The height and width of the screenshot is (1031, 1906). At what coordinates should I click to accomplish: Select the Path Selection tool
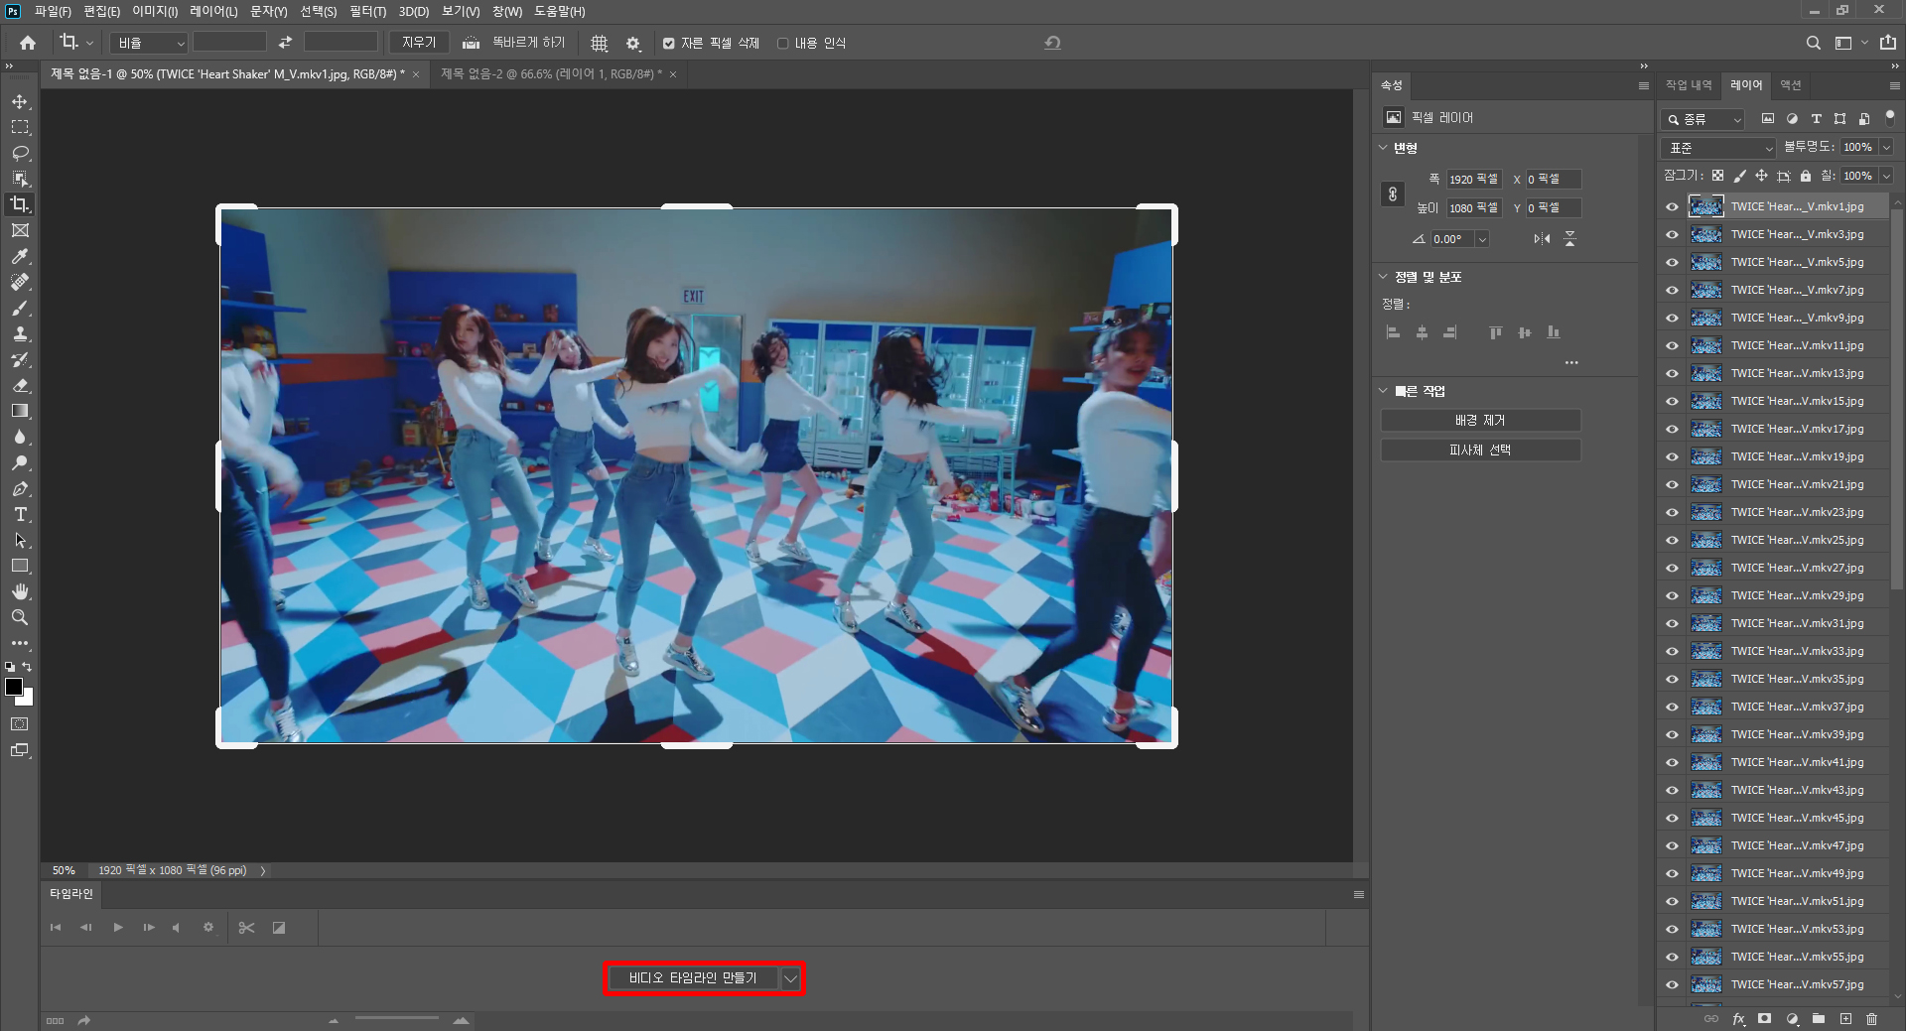tap(20, 540)
